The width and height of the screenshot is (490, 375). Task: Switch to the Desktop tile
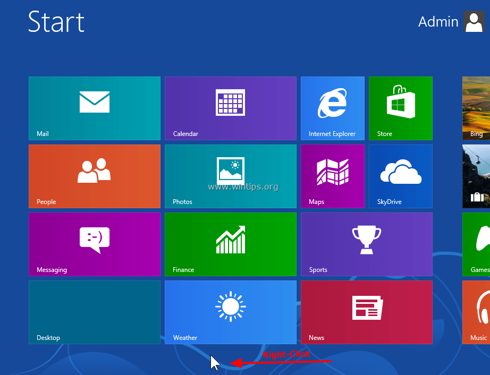[x=94, y=312]
